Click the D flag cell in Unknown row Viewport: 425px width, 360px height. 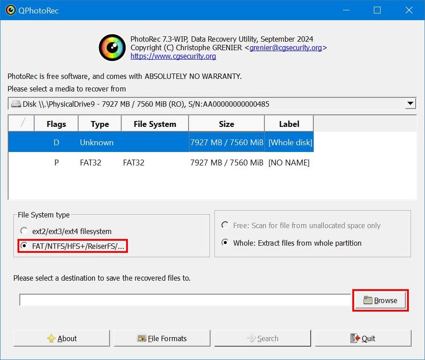(x=57, y=143)
